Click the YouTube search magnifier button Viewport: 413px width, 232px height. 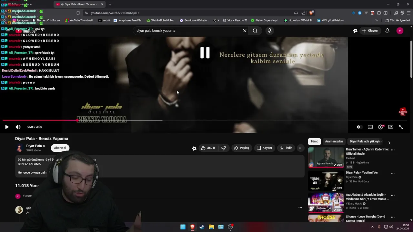(x=255, y=31)
